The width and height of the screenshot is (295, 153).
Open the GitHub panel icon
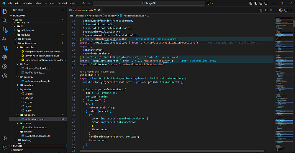coord(4,57)
